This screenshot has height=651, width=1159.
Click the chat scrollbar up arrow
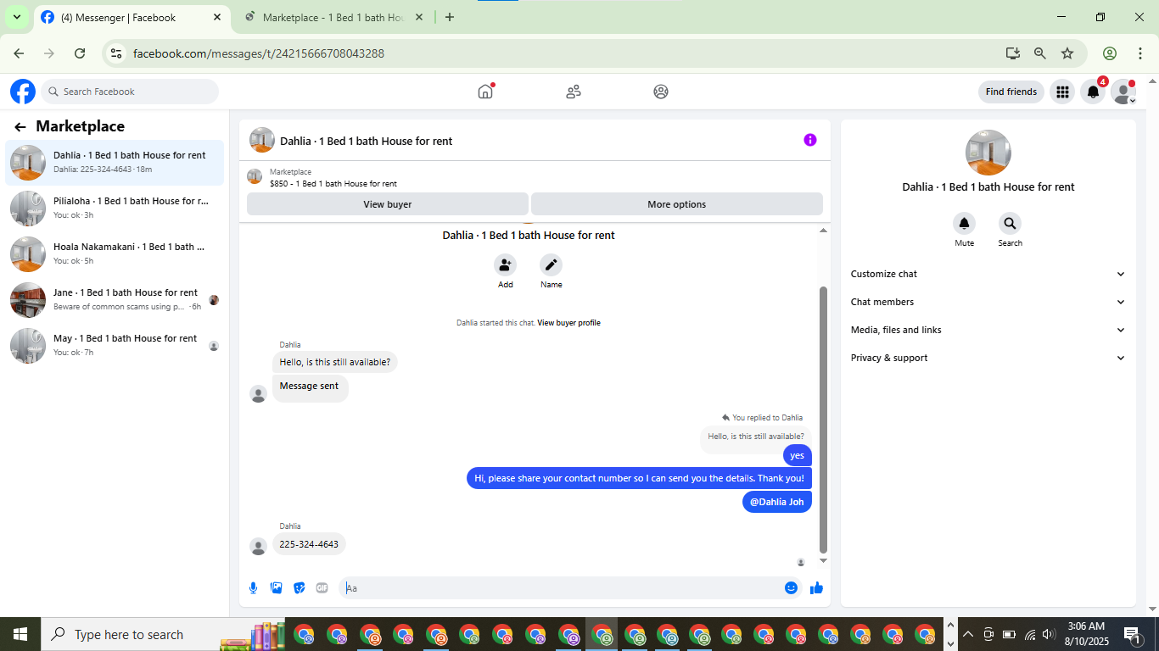click(823, 231)
